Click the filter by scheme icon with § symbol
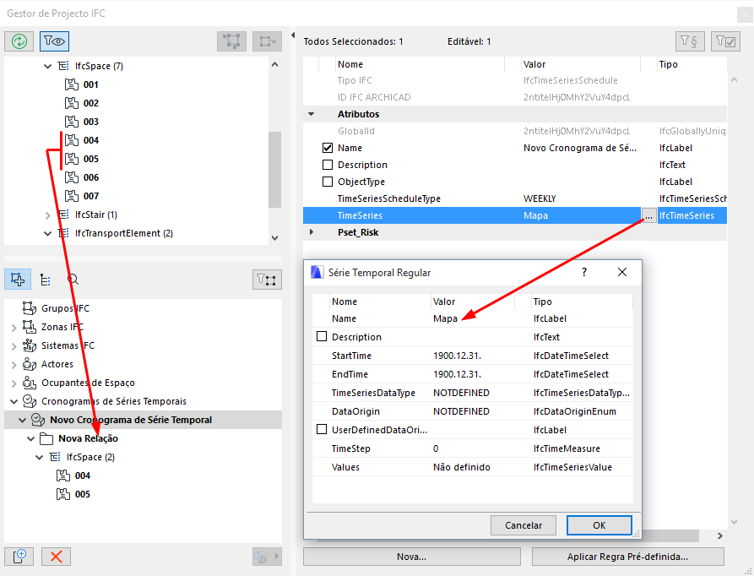The image size is (754, 576). coord(690,41)
